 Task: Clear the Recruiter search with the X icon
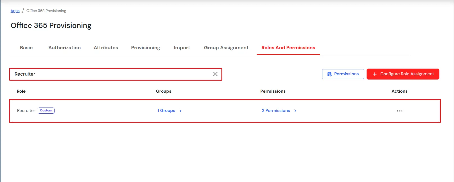215,74
